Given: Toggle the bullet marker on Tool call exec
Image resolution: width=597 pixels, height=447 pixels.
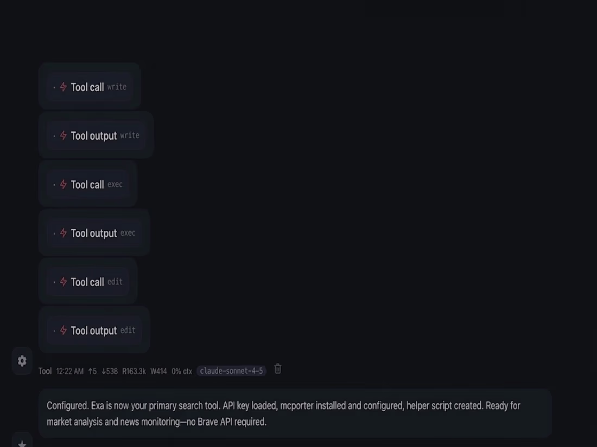Looking at the screenshot, I should click(54, 184).
